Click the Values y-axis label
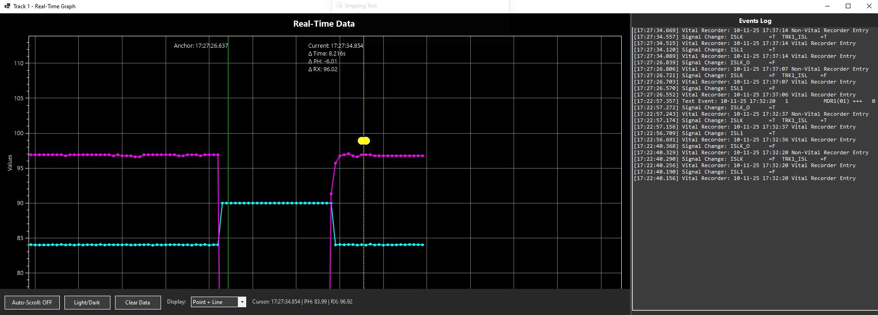 (x=10, y=163)
